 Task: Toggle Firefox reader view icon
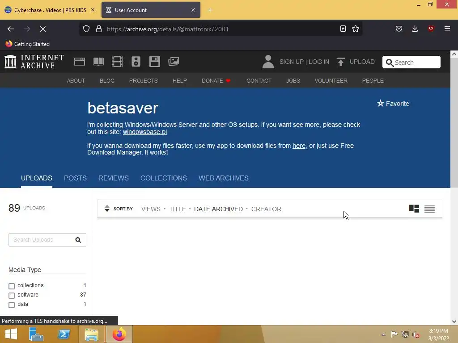coord(343,29)
